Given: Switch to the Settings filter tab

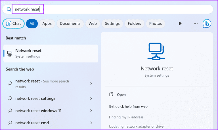Looking at the screenshot, I should pos(112,24).
